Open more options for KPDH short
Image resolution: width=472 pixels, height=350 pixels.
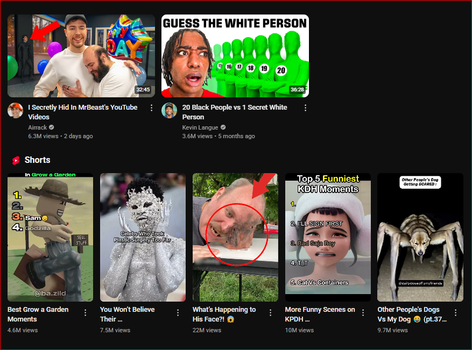click(x=363, y=313)
